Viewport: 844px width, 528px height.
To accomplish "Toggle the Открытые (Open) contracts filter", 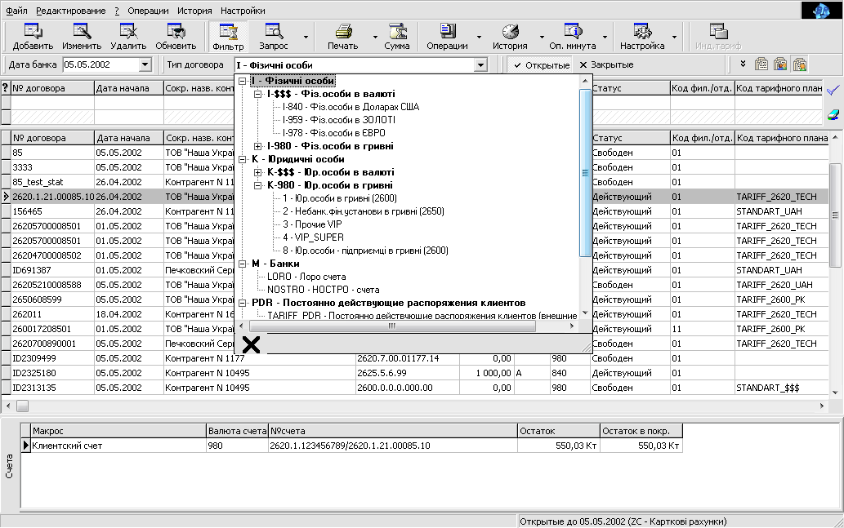I will [541, 65].
